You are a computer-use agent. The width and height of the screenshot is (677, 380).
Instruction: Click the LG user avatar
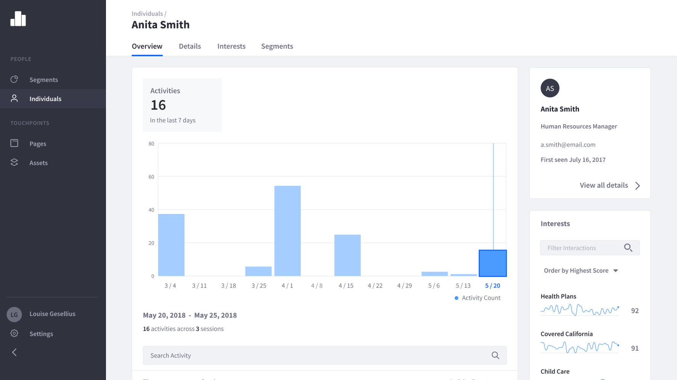point(14,315)
